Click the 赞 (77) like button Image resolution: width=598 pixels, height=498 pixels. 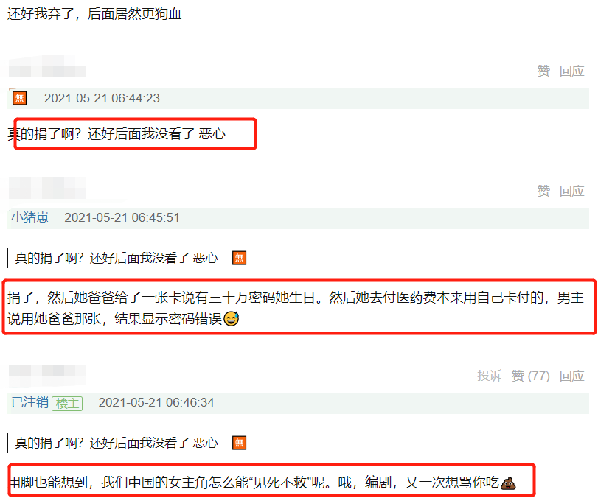[530, 376]
